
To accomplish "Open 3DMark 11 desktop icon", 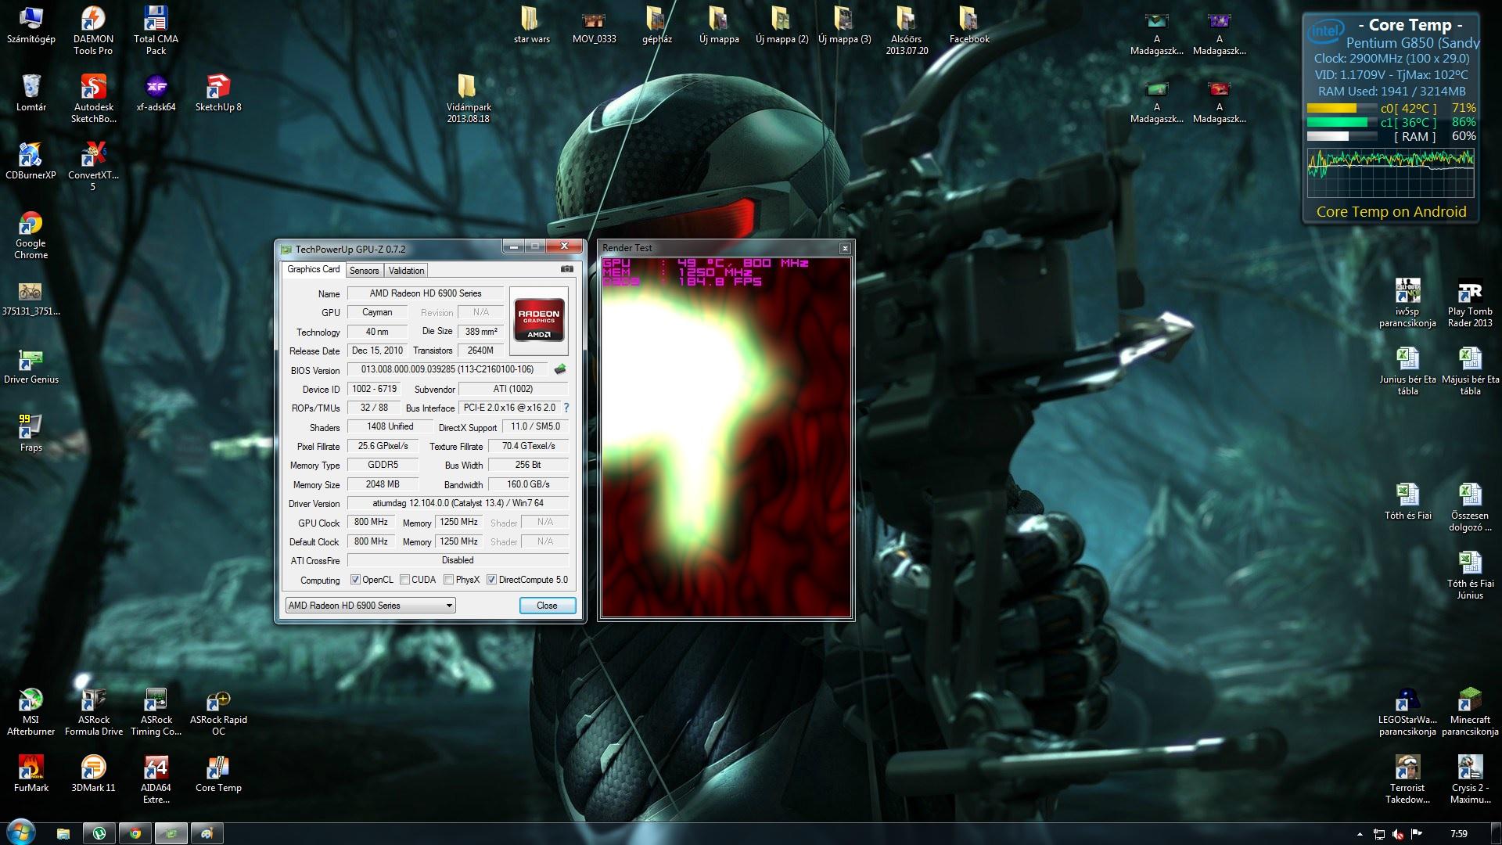I will click(x=93, y=768).
